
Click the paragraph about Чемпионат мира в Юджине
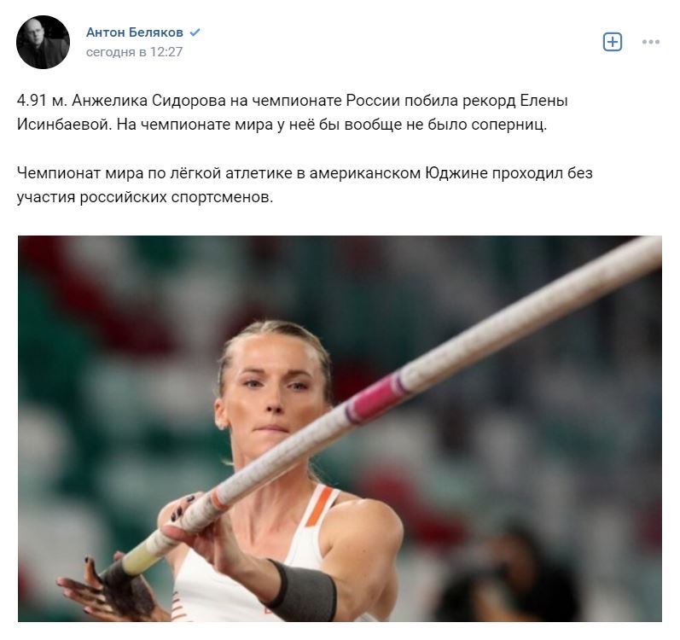pos(305,184)
